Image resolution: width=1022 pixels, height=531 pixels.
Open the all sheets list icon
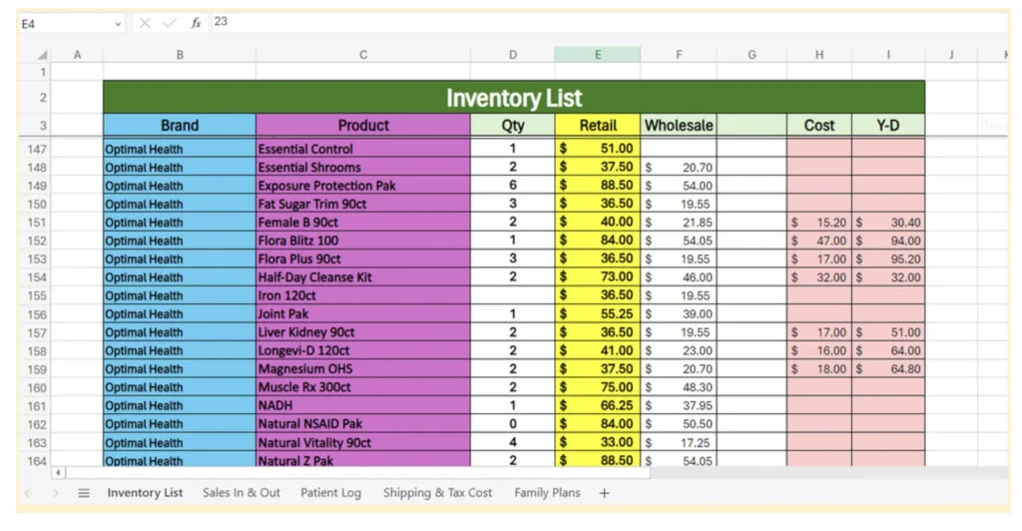(84, 493)
